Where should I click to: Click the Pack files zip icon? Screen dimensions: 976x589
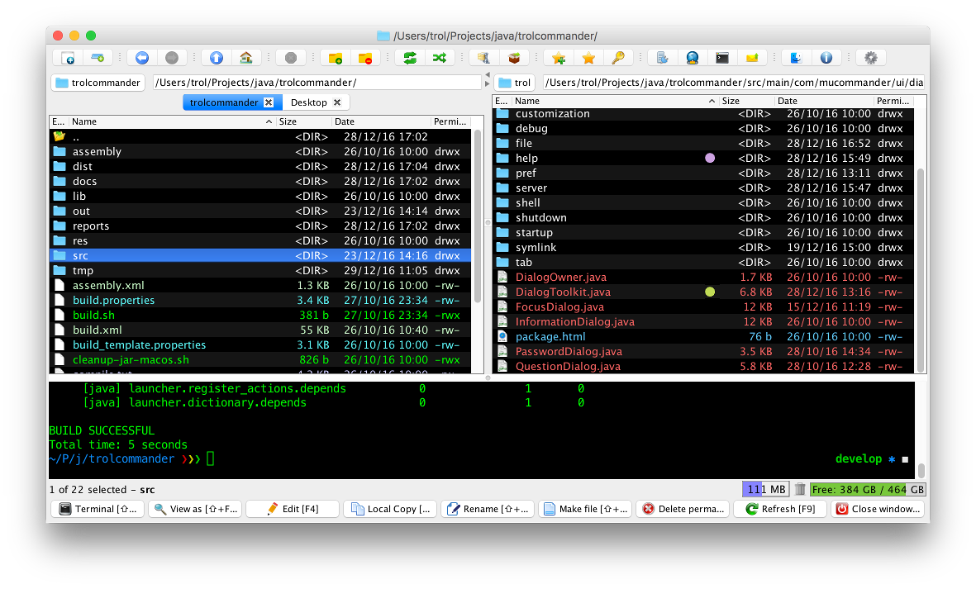point(483,58)
